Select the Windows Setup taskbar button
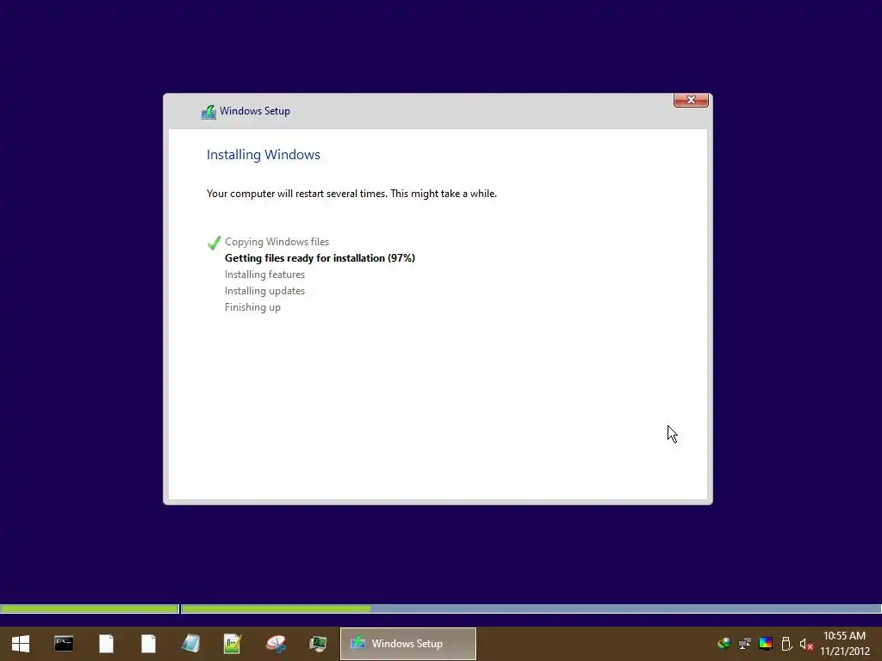 pyautogui.click(x=407, y=644)
